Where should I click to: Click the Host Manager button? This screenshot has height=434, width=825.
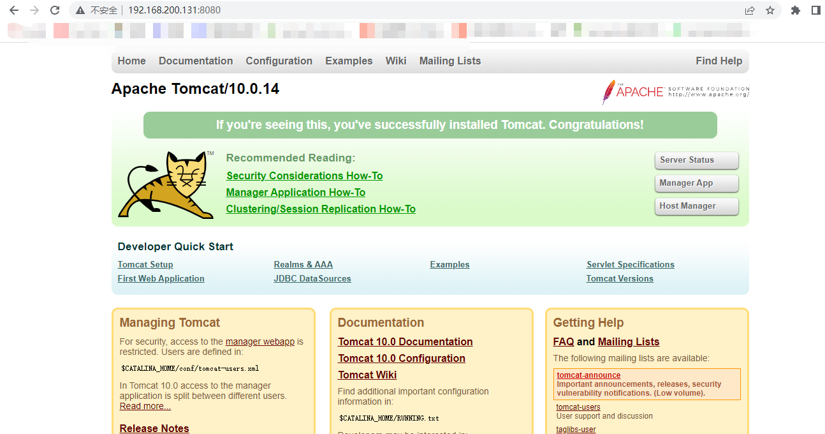pos(696,206)
